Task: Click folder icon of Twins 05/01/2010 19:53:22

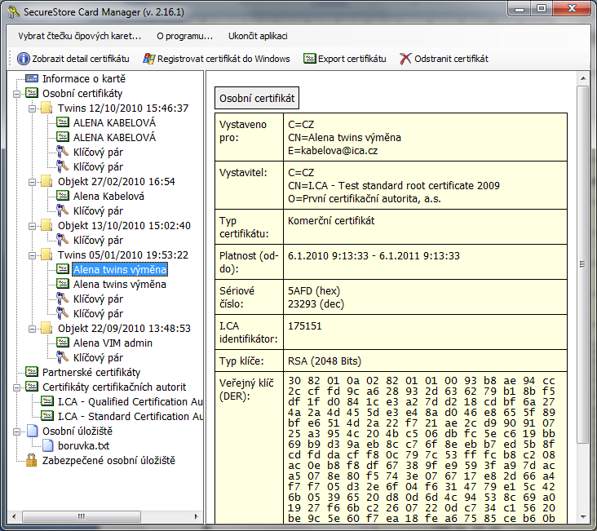Action: coord(46,254)
